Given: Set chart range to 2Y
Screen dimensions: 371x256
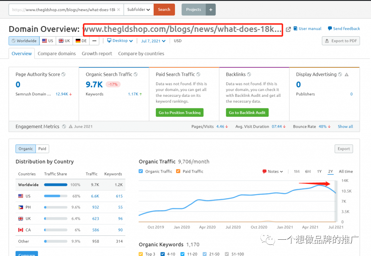Looking at the screenshot, I should (330, 172).
